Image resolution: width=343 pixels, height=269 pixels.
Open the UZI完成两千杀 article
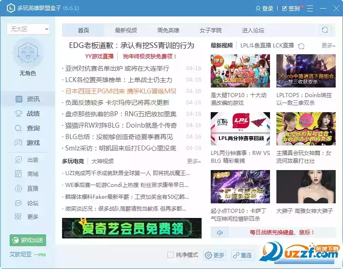click(127, 173)
